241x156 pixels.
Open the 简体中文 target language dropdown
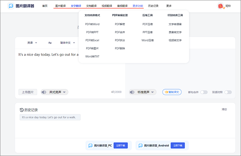point(67,43)
